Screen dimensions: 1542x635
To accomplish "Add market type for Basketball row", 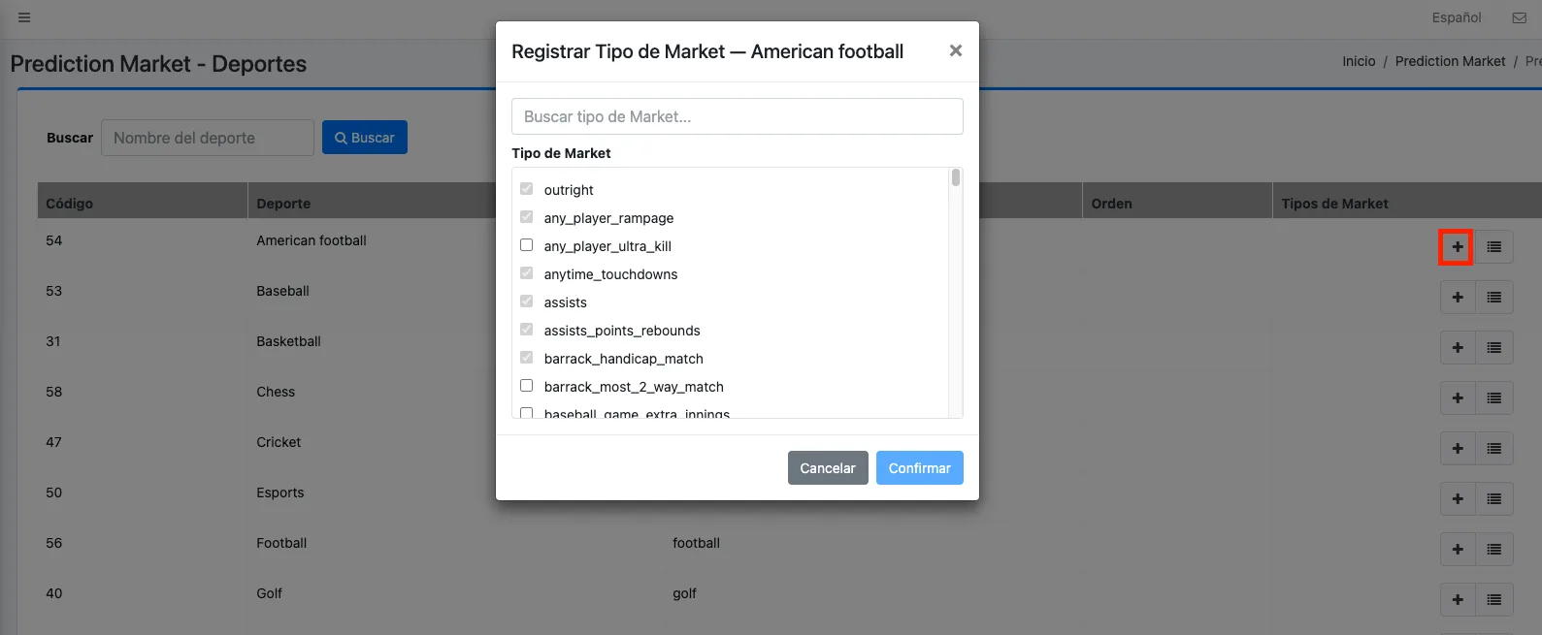I will (1458, 348).
